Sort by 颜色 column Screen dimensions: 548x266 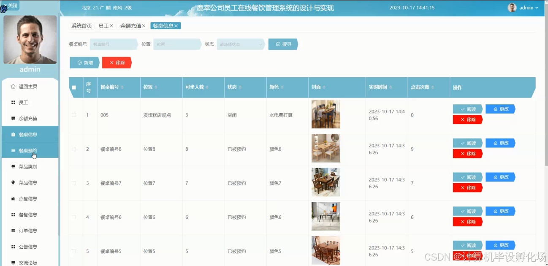pyautogui.click(x=282, y=87)
